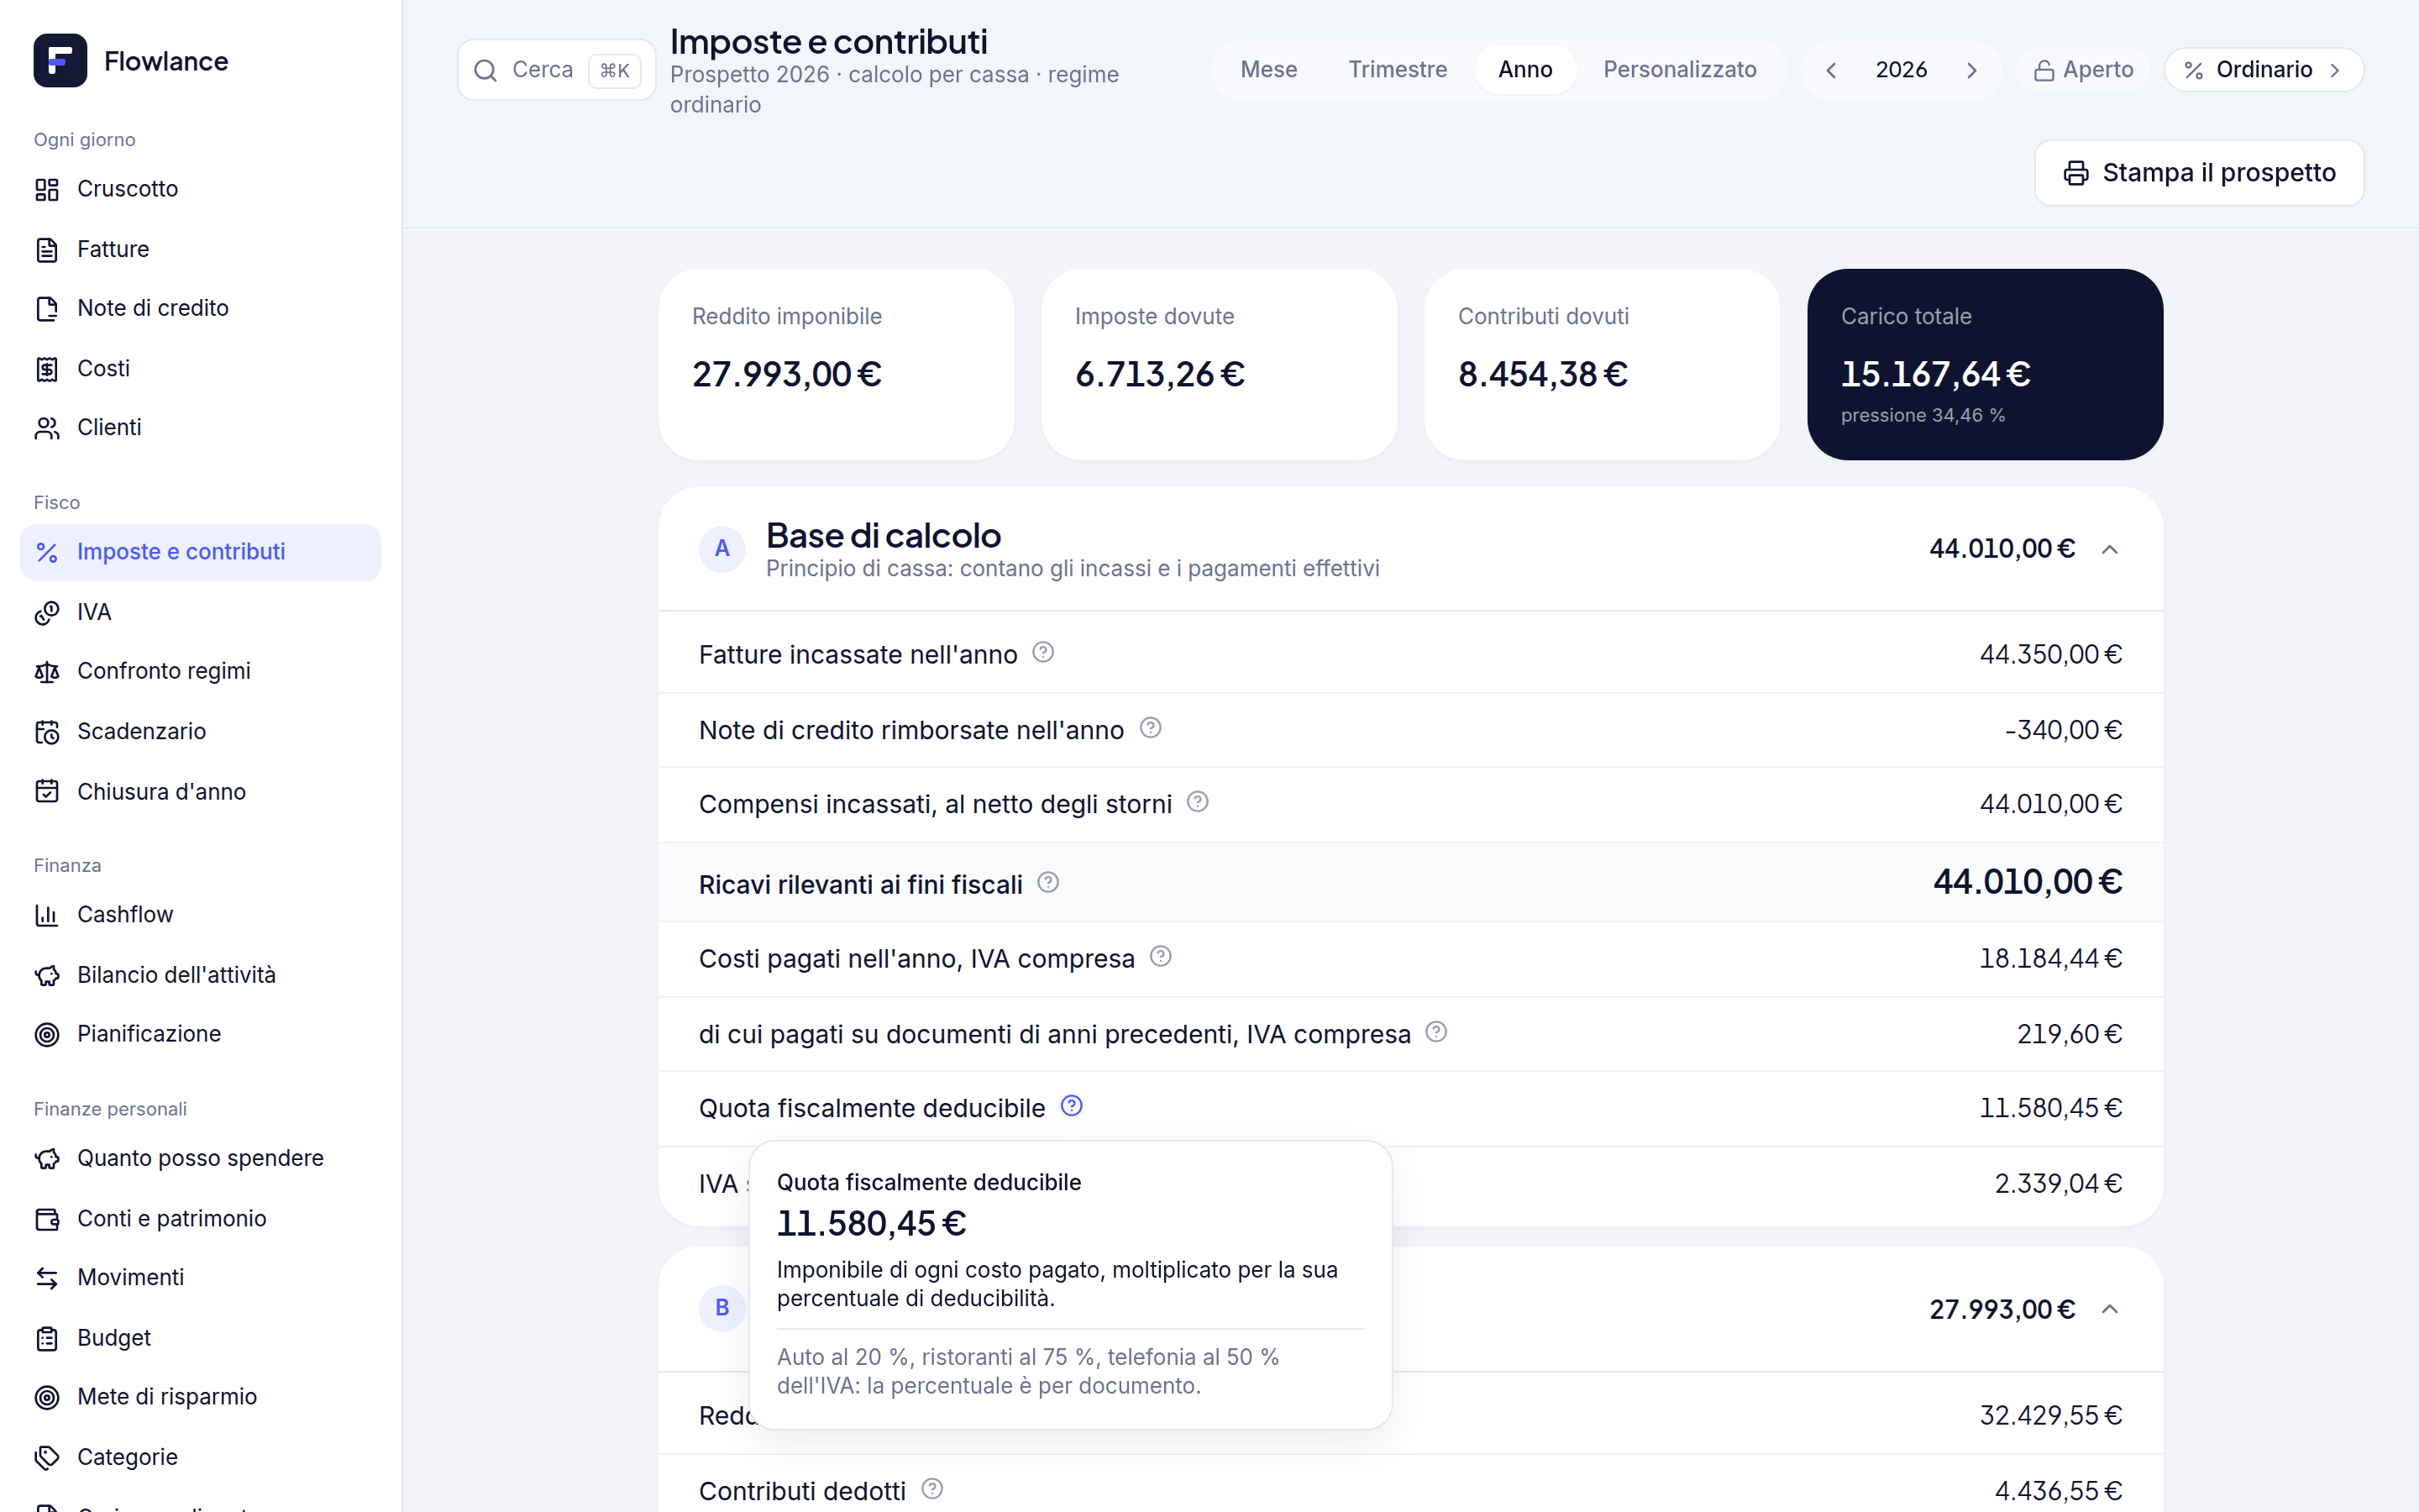Open Categorie tag icon

(x=47, y=1457)
